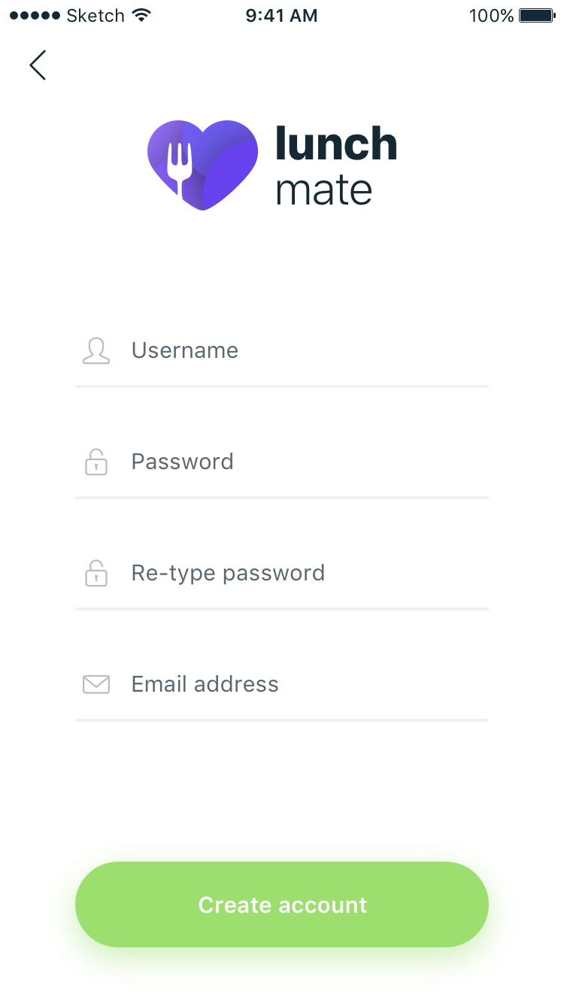Tap the cellular signal dots
Image resolution: width=564 pixels, height=1003 pixels.
tap(35, 16)
